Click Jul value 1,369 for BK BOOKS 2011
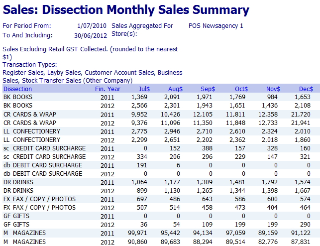The width and height of the screenshot is (320, 246). (139, 97)
